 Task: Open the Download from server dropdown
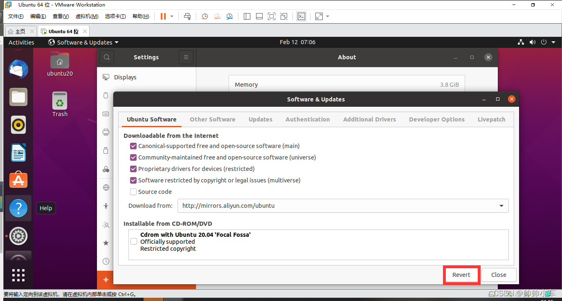(343, 206)
